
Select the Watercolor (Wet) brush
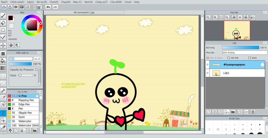pyautogui.click(x=23, y=125)
